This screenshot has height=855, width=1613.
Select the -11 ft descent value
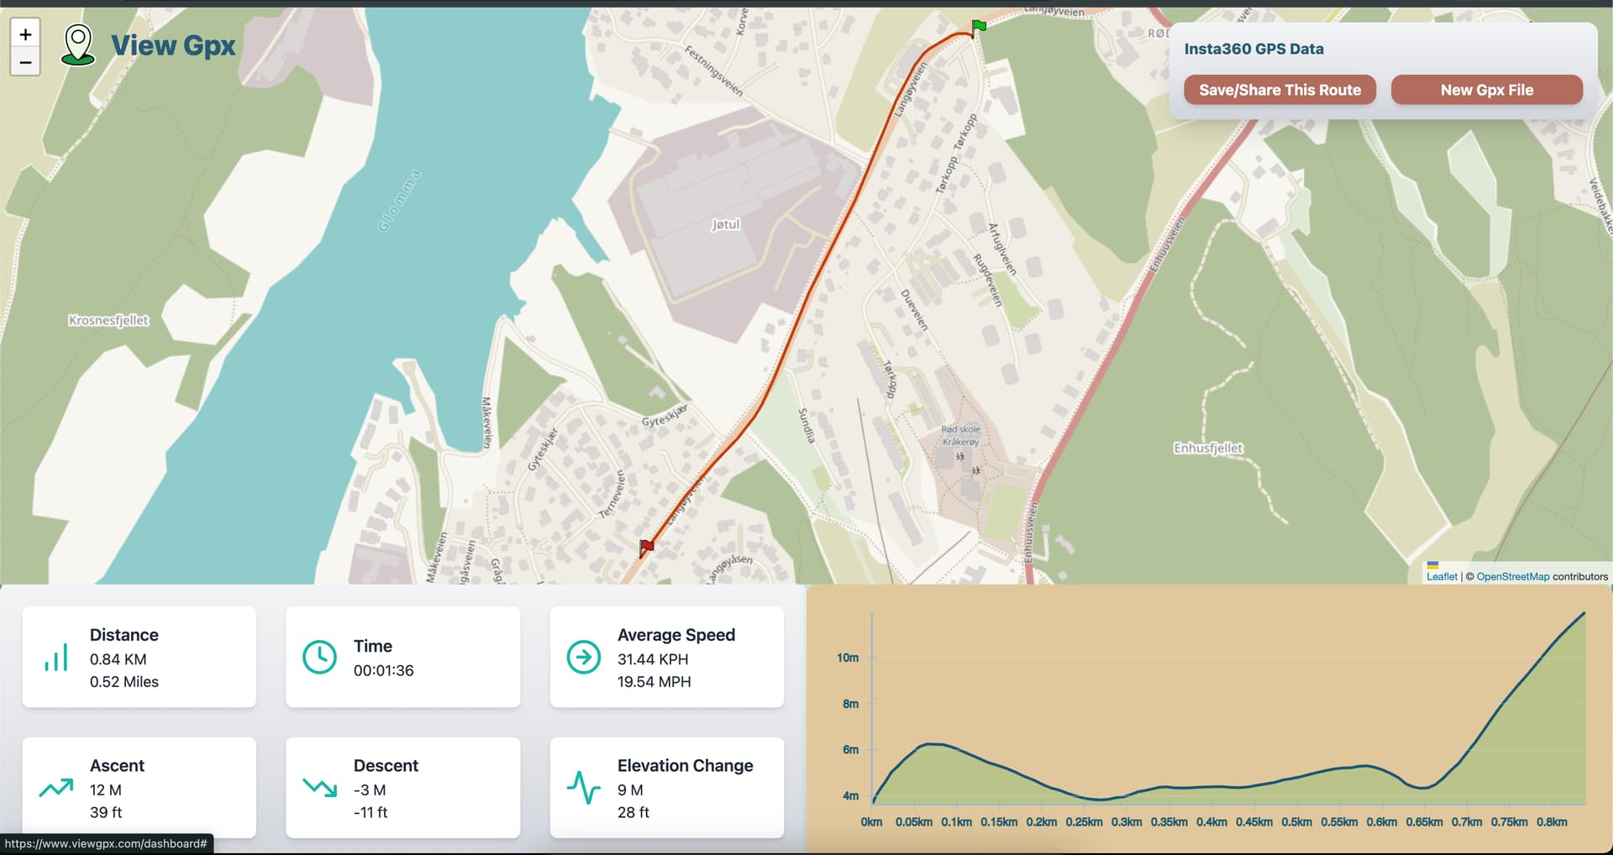click(x=370, y=812)
